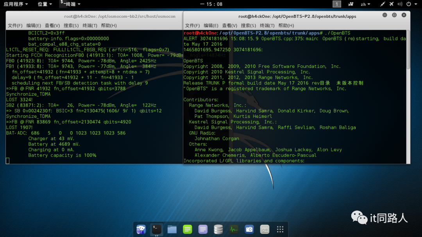The height and width of the screenshot is (237, 422).
Task: Open the database cylinder icon in the dock
Action: [x=218, y=229]
